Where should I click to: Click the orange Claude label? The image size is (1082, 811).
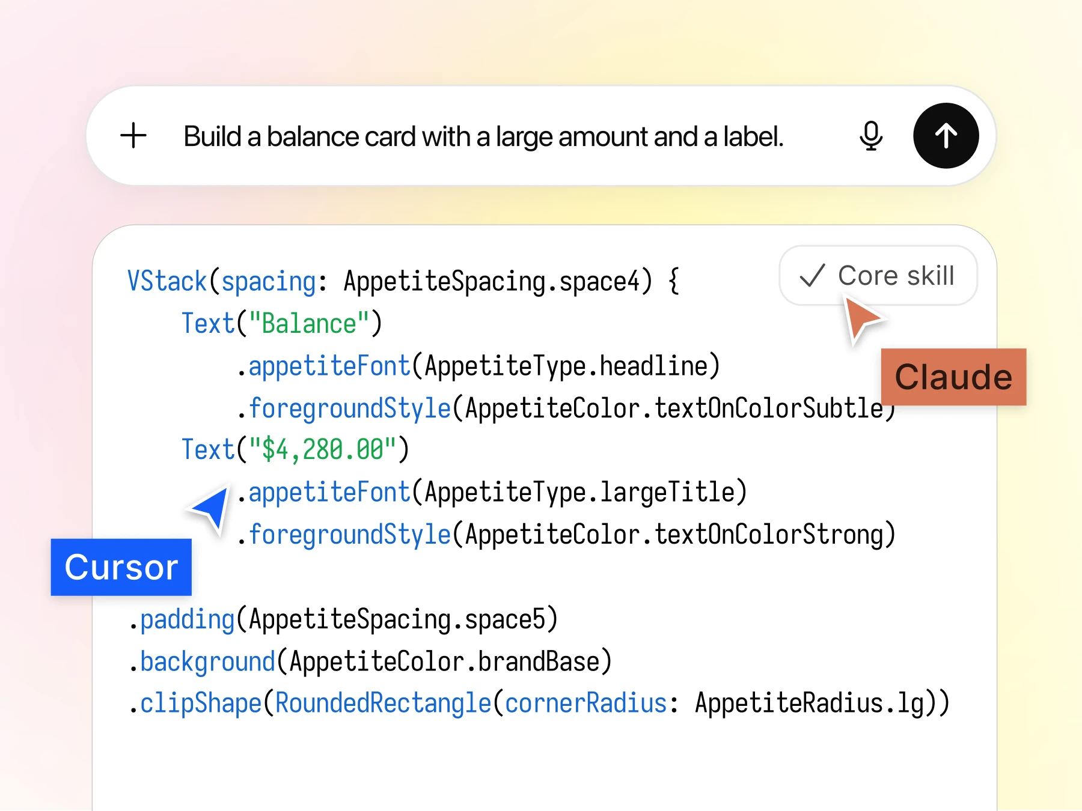pyautogui.click(x=953, y=377)
